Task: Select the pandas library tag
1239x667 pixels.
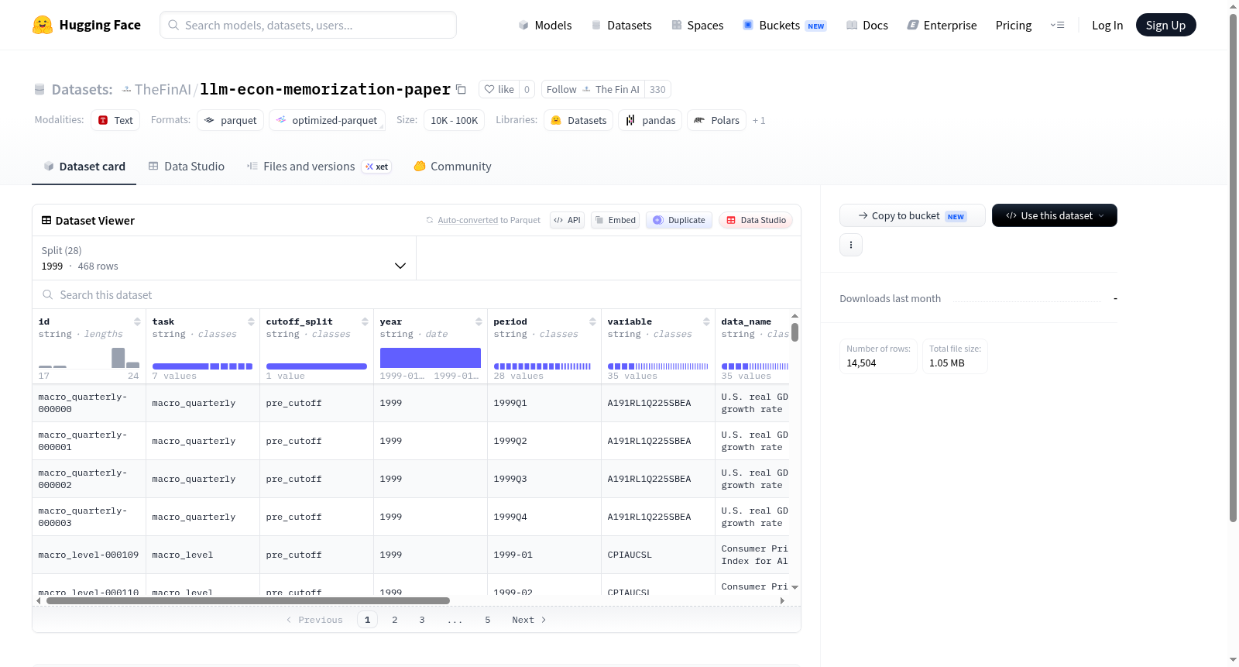Action: (650, 120)
